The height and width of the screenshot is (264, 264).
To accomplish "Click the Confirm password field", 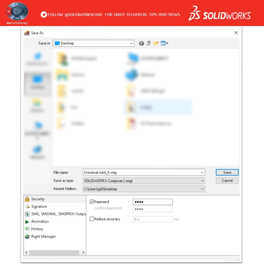I will pos(153,209).
